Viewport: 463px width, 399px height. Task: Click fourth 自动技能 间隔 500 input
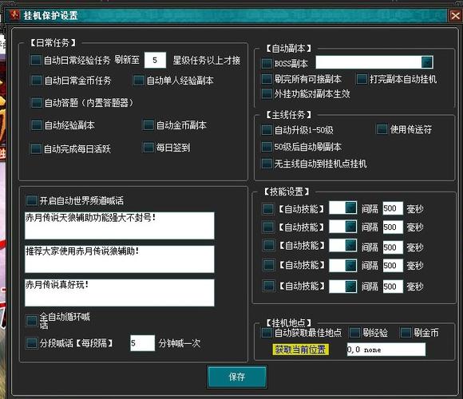click(x=393, y=266)
